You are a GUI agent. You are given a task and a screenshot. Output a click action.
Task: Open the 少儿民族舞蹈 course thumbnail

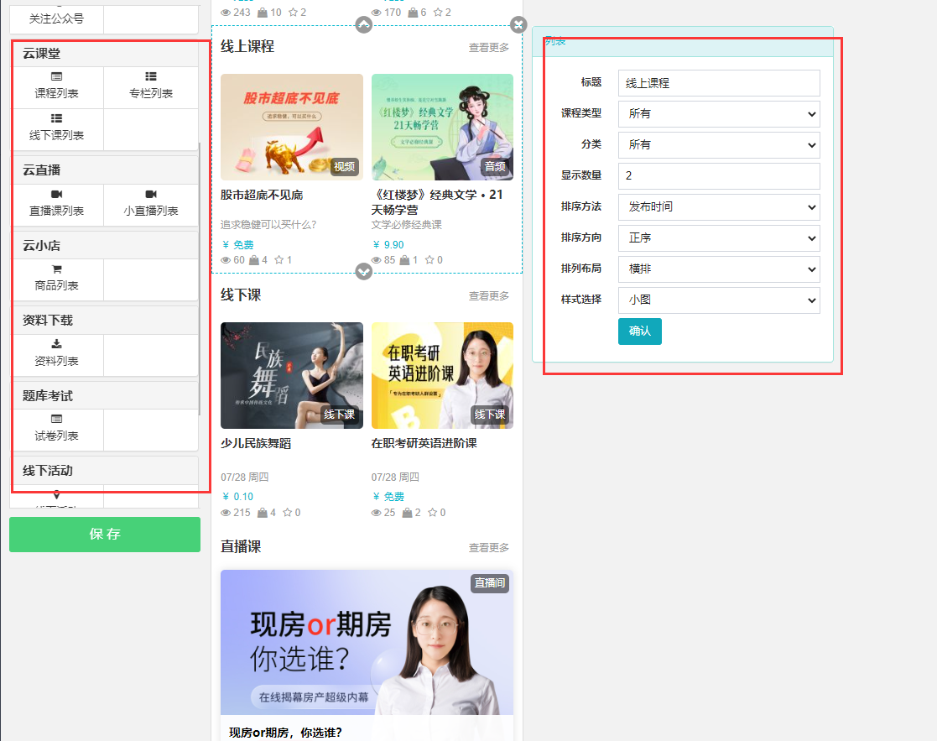click(292, 375)
